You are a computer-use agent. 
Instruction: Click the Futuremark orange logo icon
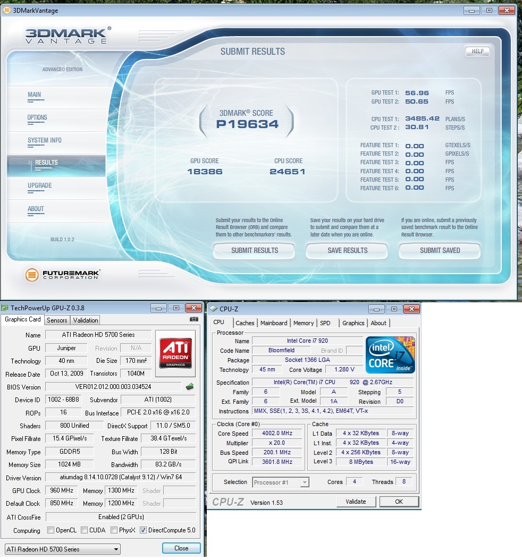[32, 275]
